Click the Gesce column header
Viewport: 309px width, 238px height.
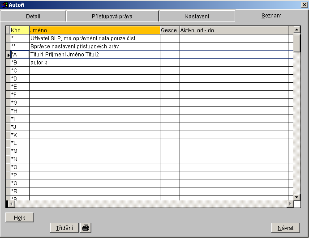tap(169, 30)
